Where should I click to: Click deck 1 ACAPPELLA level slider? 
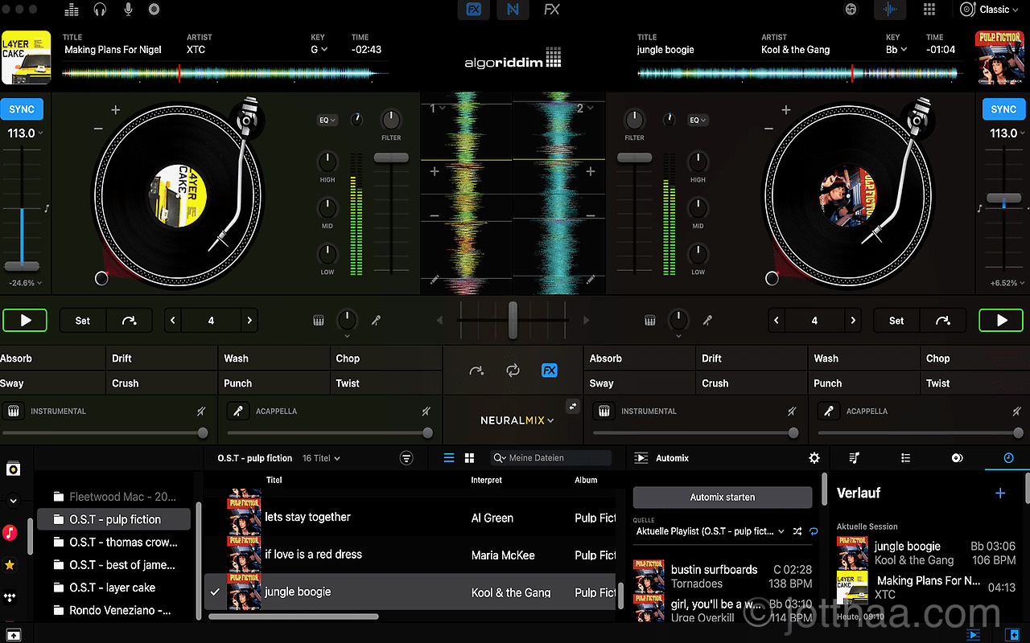331,433
